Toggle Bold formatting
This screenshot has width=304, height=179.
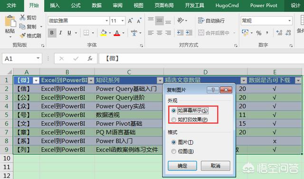52,33
